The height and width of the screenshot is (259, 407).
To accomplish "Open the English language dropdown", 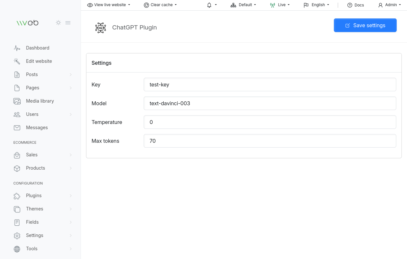I will 316,5.
